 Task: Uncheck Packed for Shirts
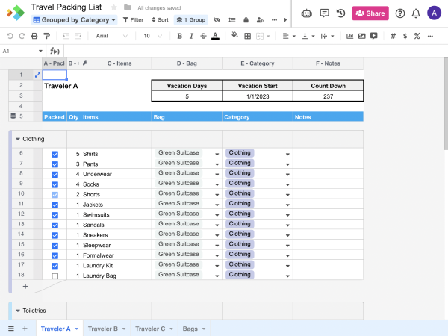(x=55, y=154)
